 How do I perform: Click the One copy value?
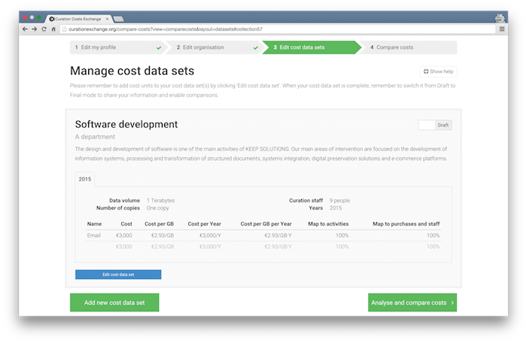pyautogui.click(x=157, y=208)
